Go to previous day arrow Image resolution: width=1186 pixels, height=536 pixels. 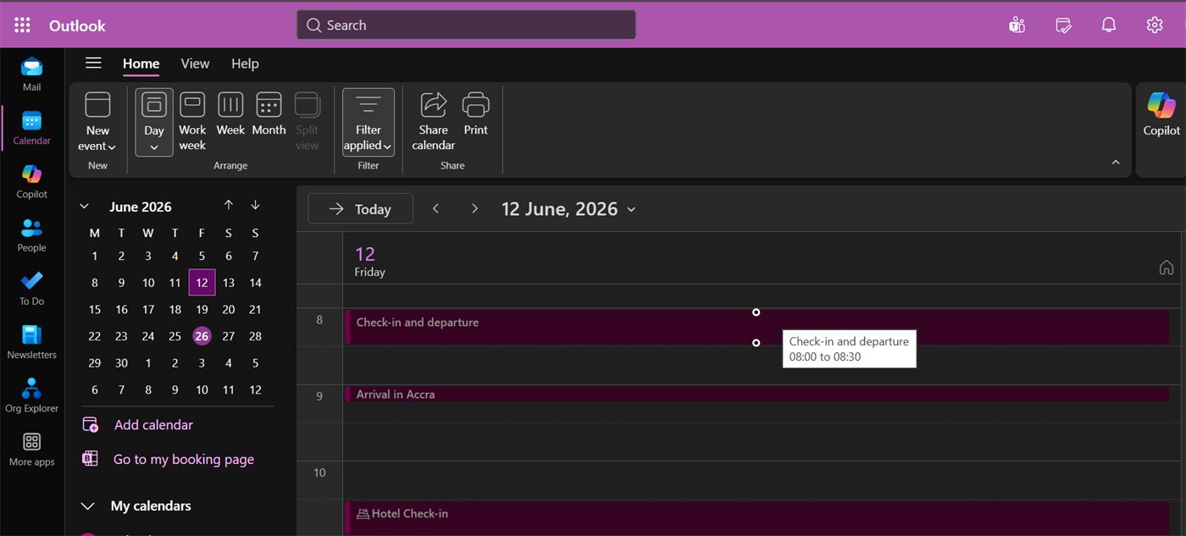[435, 208]
